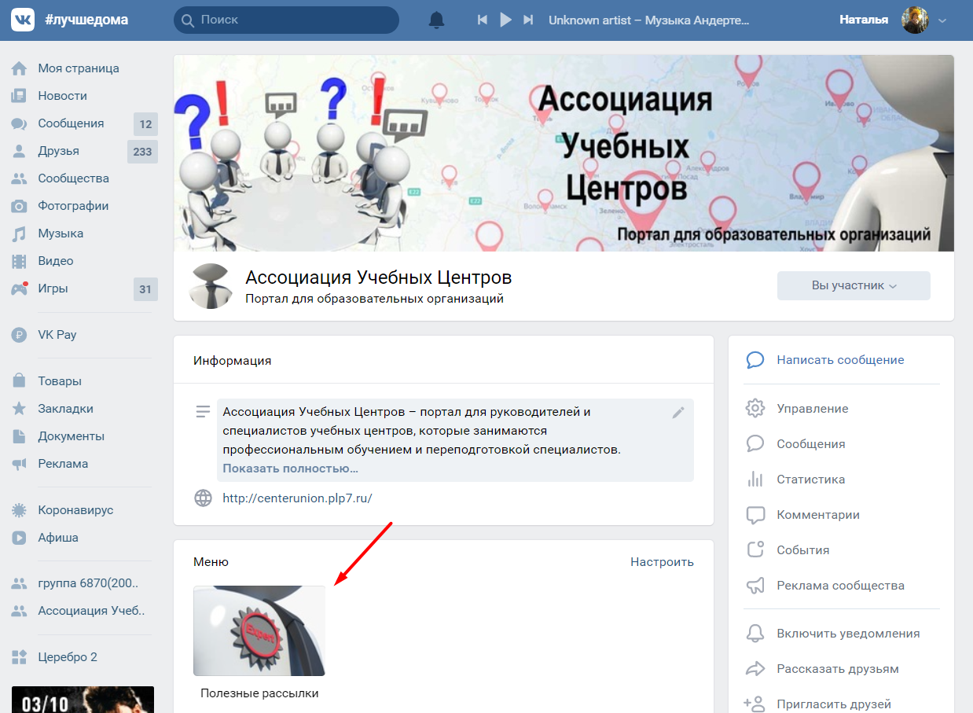Open community Управление settings
The height and width of the screenshot is (713, 973).
click(x=813, y=409)
